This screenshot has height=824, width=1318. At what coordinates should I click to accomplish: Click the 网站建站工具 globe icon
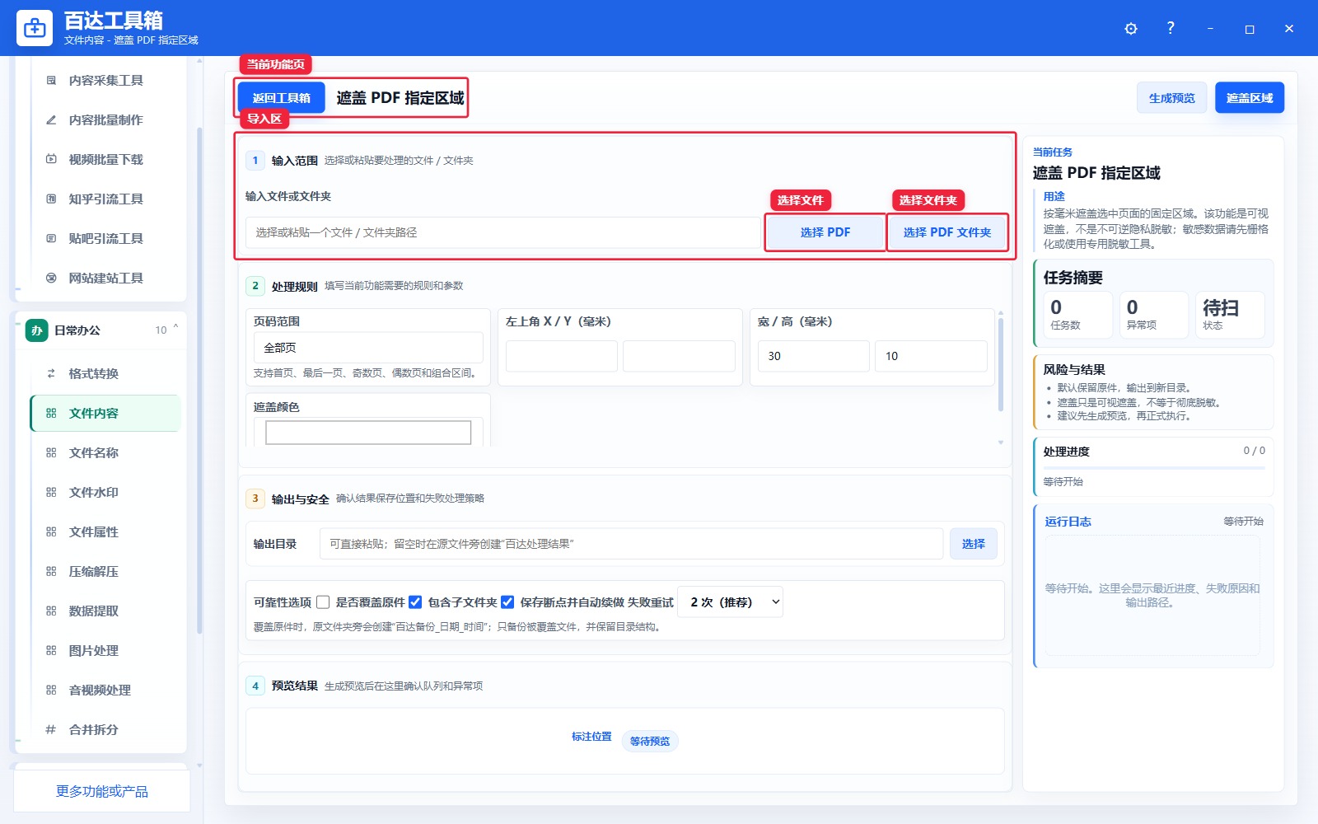tap(51, 278)
